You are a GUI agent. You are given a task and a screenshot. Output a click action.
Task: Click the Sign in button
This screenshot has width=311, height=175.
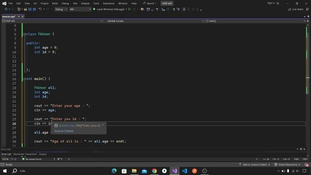coord(271,3)
